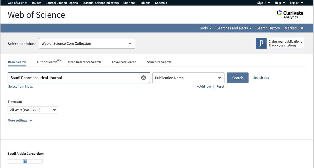314x168 pixels.
Task: Expand More settings
Action: click(20, 121)
